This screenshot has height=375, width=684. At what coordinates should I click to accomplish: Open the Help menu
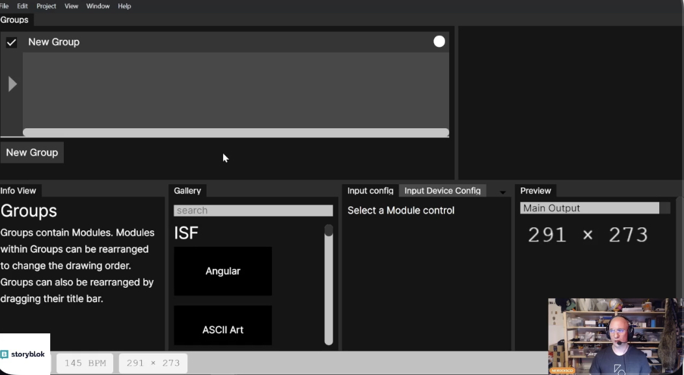pos(124,6)
